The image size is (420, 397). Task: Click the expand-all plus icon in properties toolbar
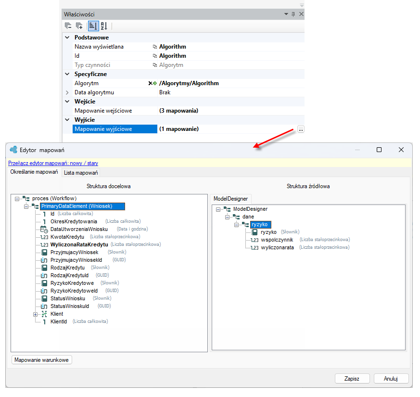[x=79, y=26]
